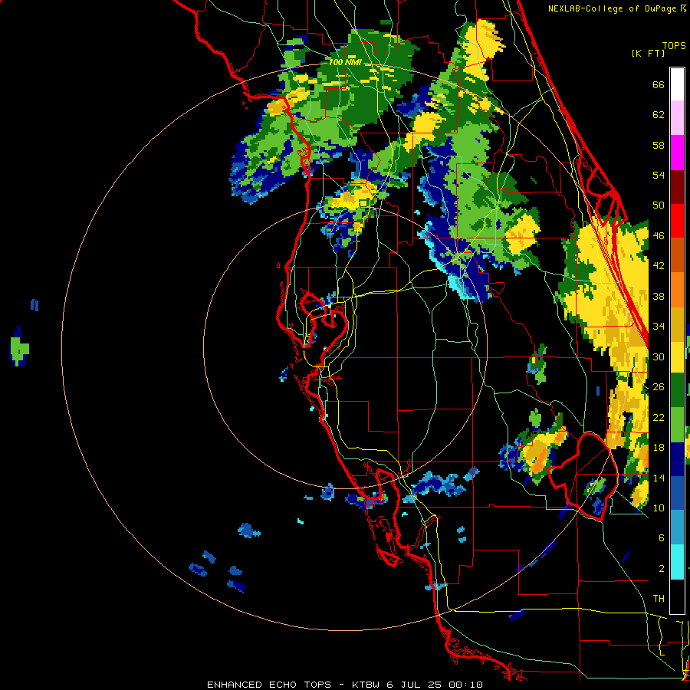Click the legend value 46
This screenshot has height=690, width=690.
click(659, 236)
